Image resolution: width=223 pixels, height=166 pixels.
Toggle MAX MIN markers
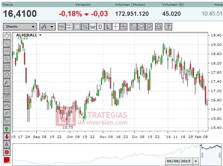pos(69,27)
